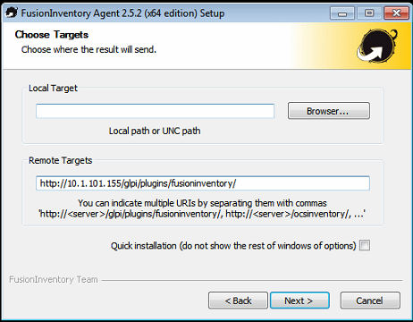Click the example URI hint with ocsinventory
Screen dimensions: 413x322
(202, 214)
